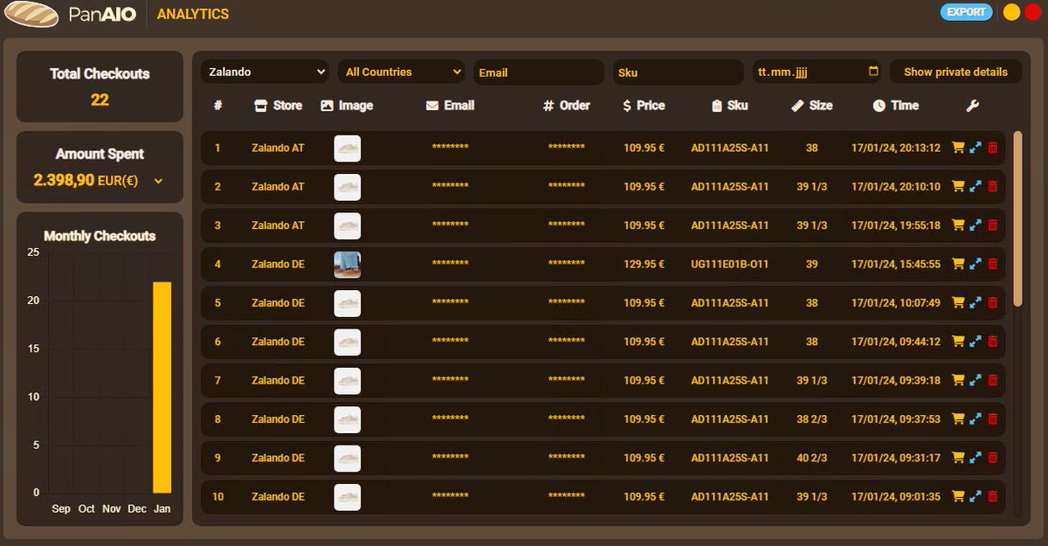Viewport: 1048px width, 546px height.
Task: Click Zalando DE in row 7
Action: pyautogui.click(x=278, y=380)
